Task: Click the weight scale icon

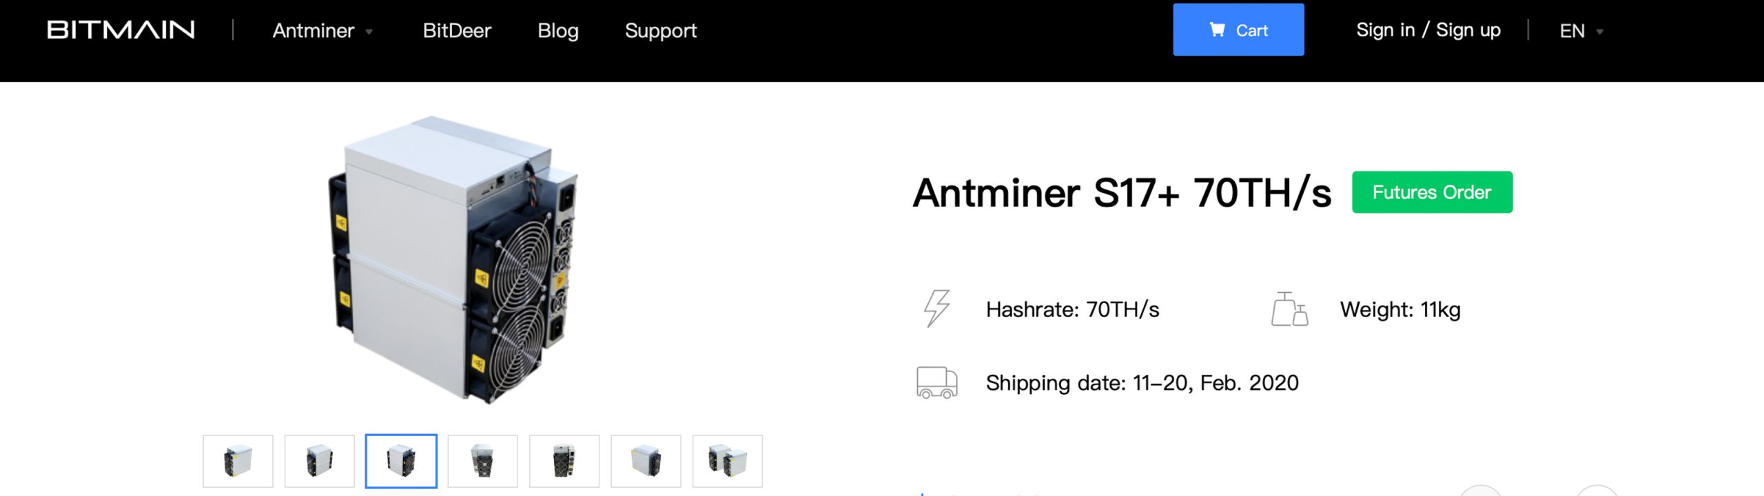Action: point(1289,309)
